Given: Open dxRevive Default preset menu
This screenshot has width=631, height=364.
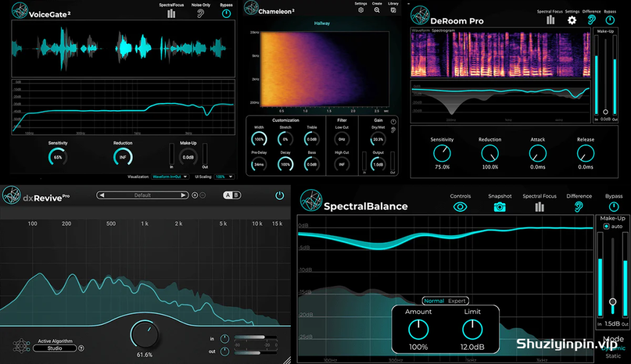Looking at the screenshot, I should pyautogui.click(x=142, y=195).
